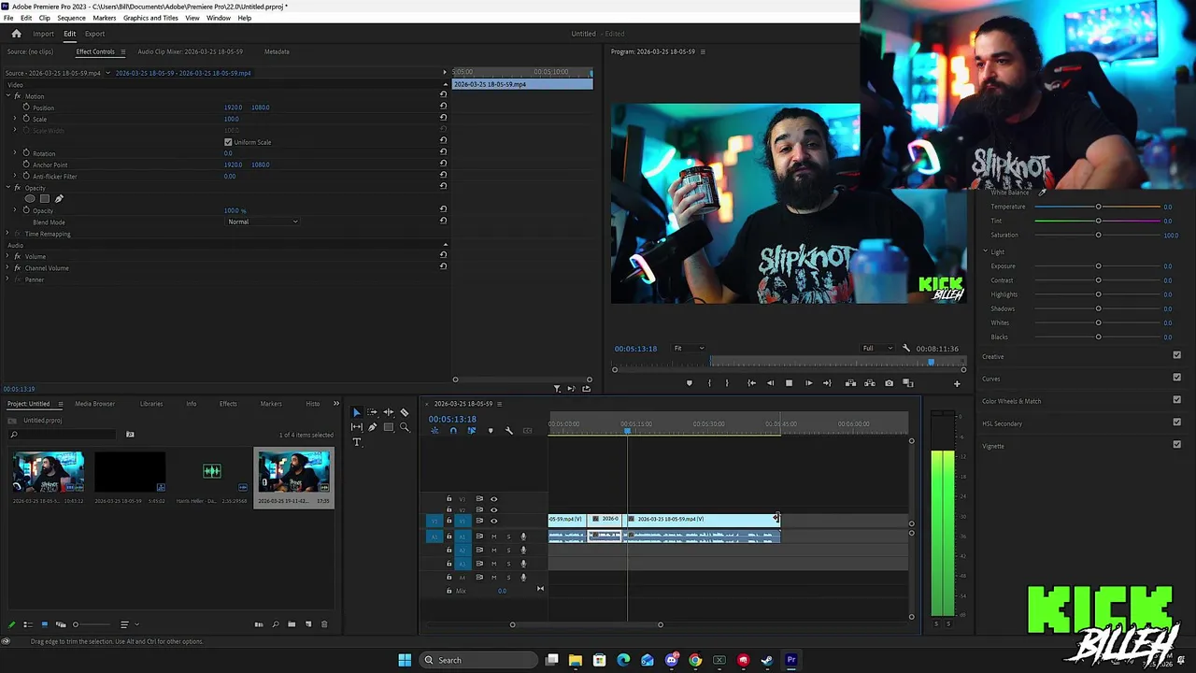Open the Graphics and Titles menu

pos(150,18)
